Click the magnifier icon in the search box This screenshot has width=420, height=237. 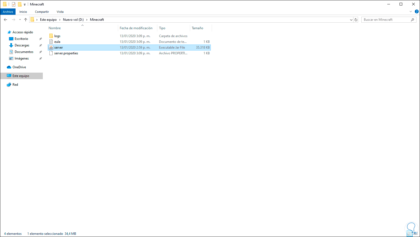click(412, 20)
